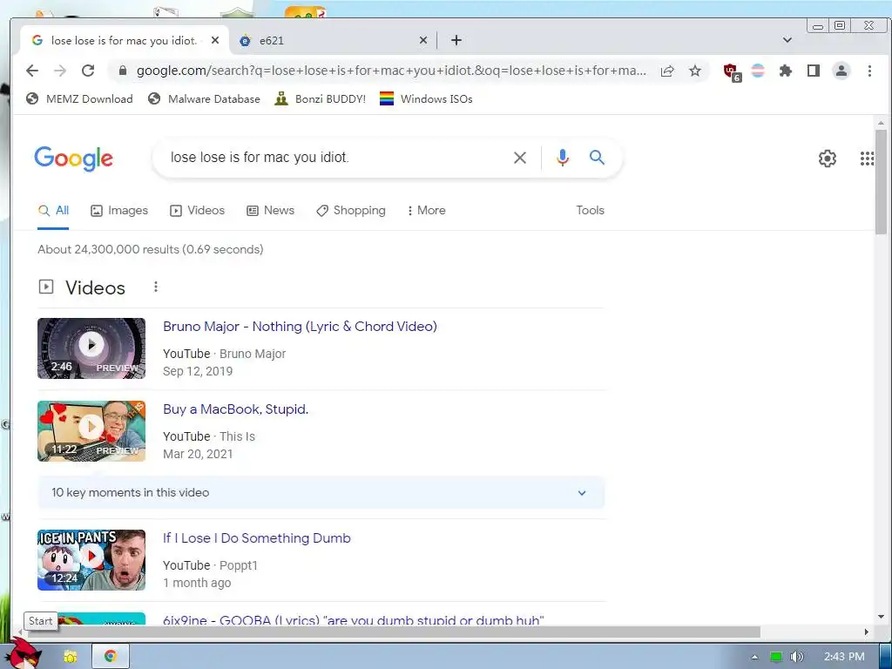The width and height of the screenshot is (892, 669).
Task: Open the Start menu bird icon
Action: 25,654
